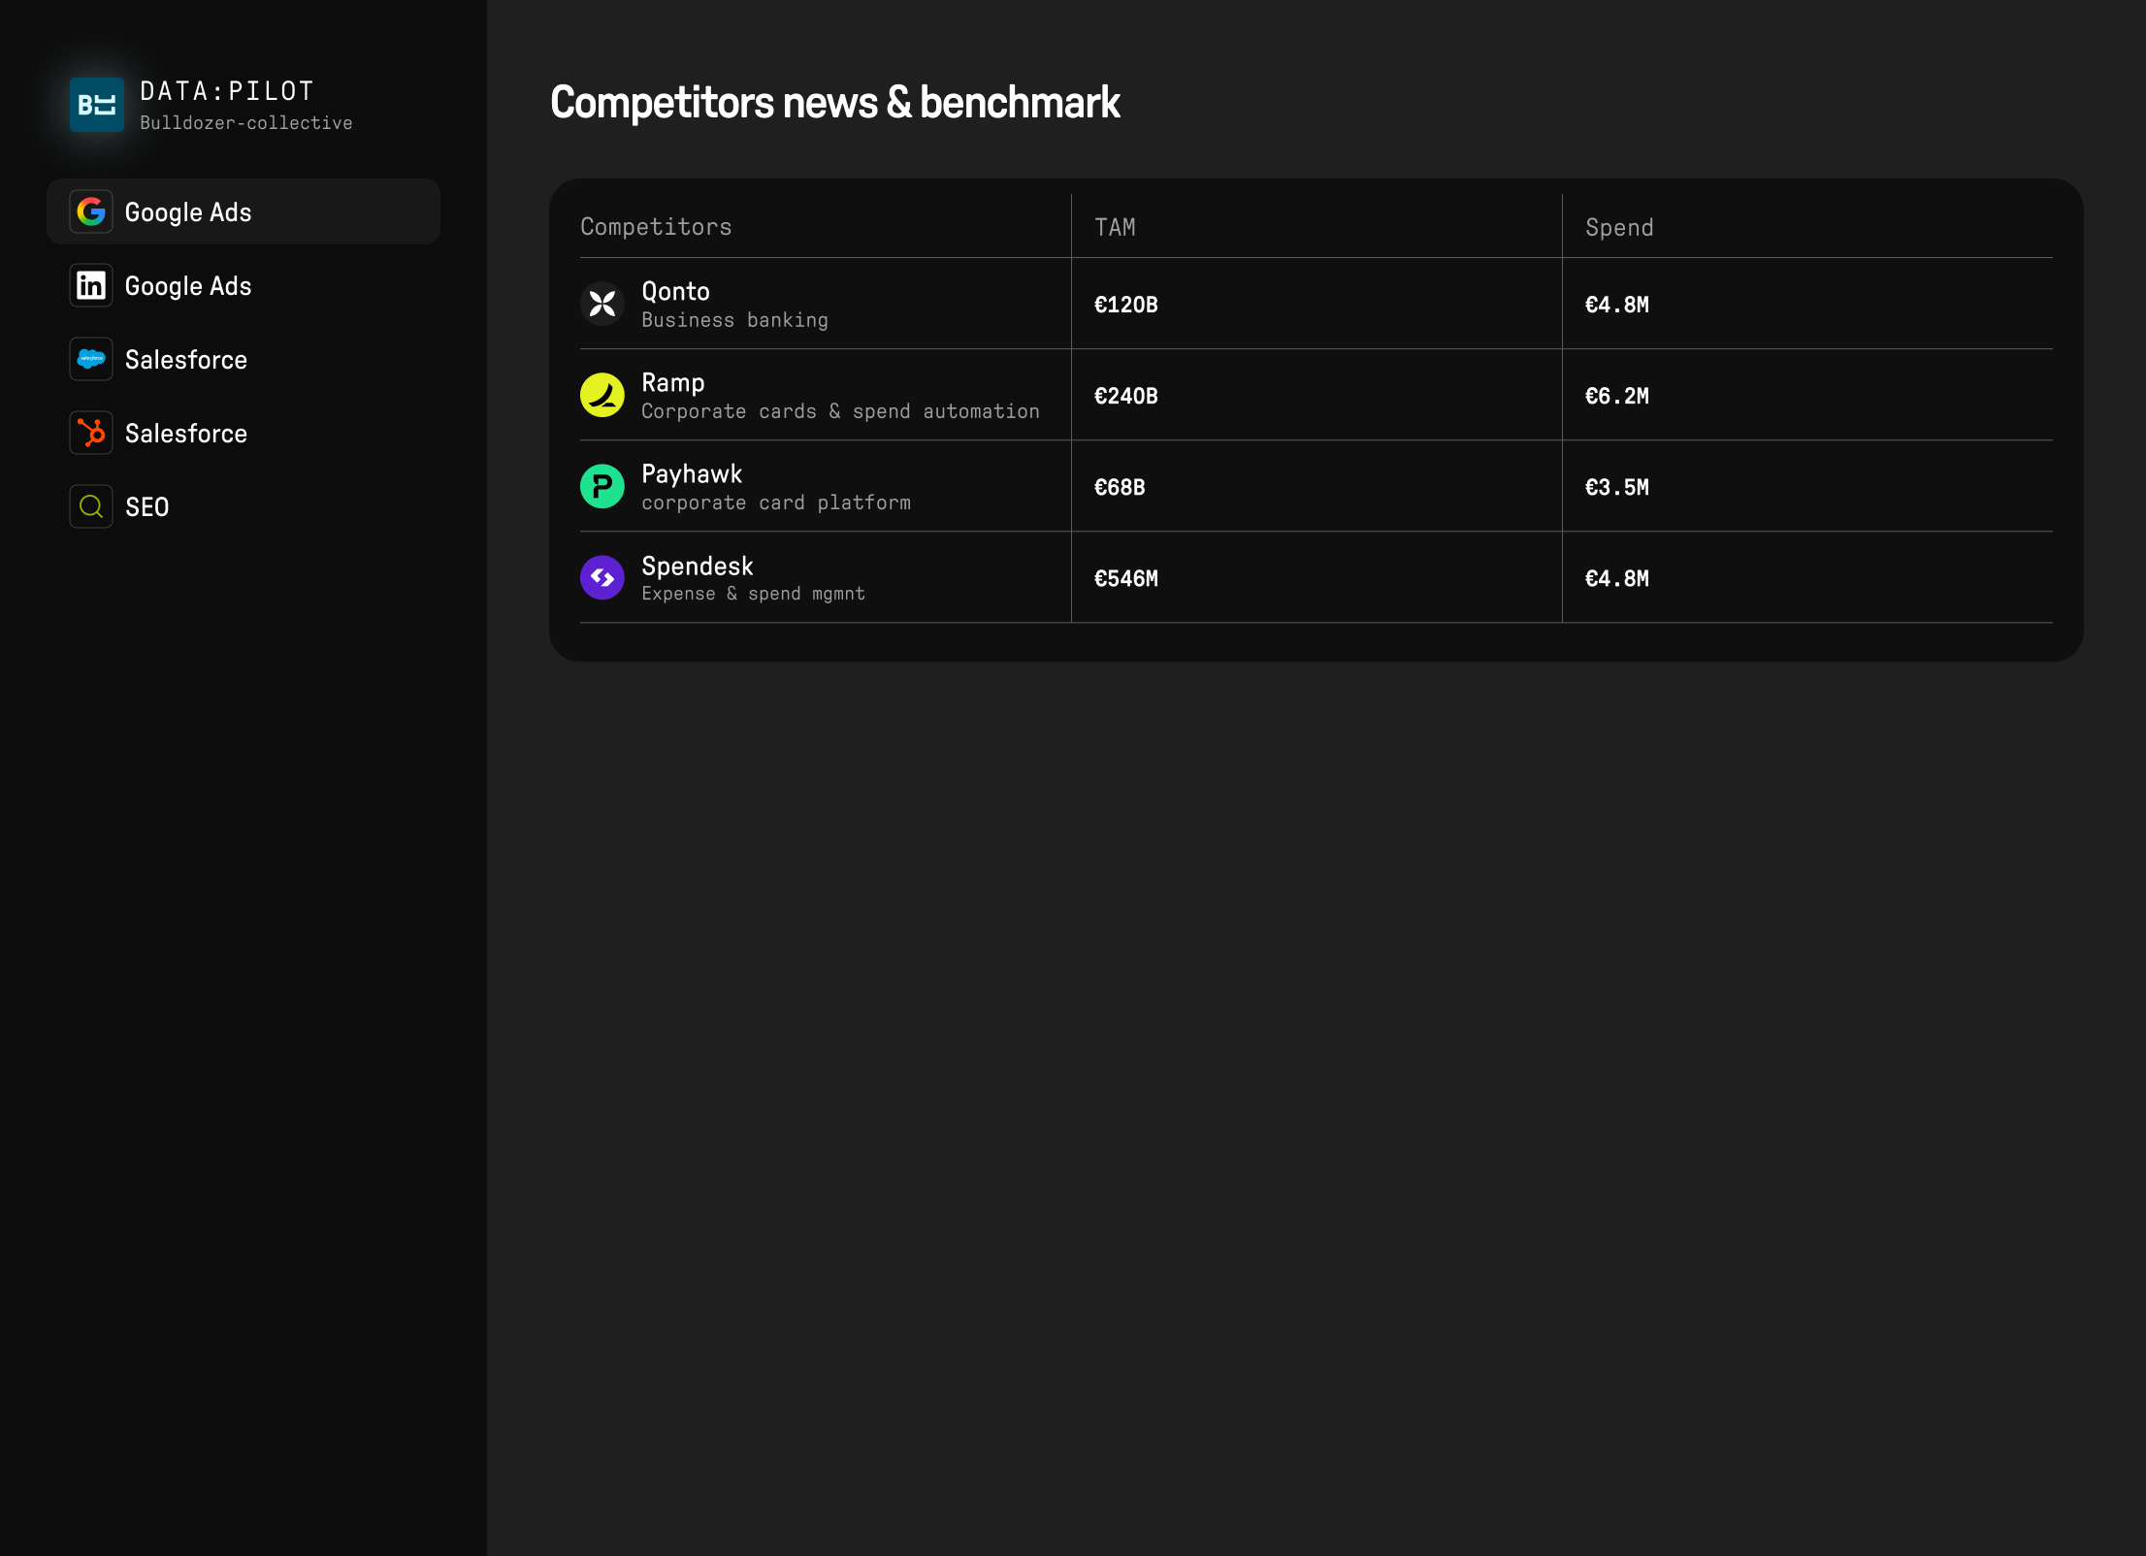2146x1556 pixels.
Task: Open the SEO menu item
Action: click(x=147, y=506)
